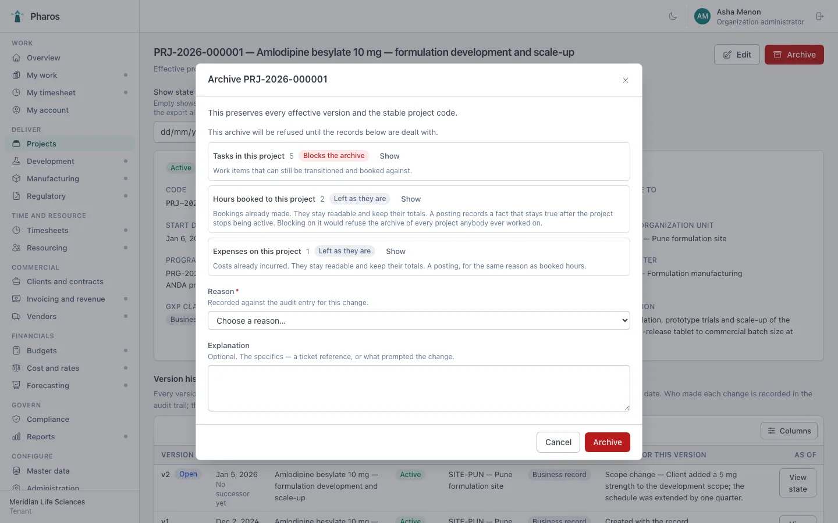
Task: Navigate to Vendors
Action: (x=42, y=317)
